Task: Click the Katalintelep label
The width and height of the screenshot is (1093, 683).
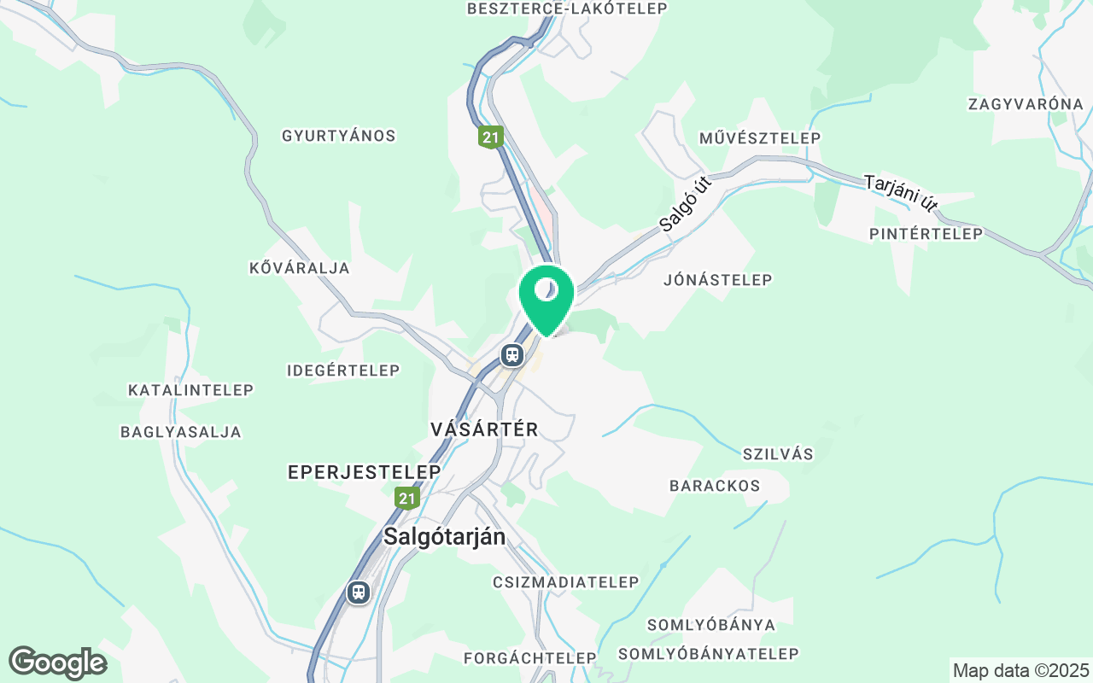Action: pyautogui.click(x=190, y=390)
